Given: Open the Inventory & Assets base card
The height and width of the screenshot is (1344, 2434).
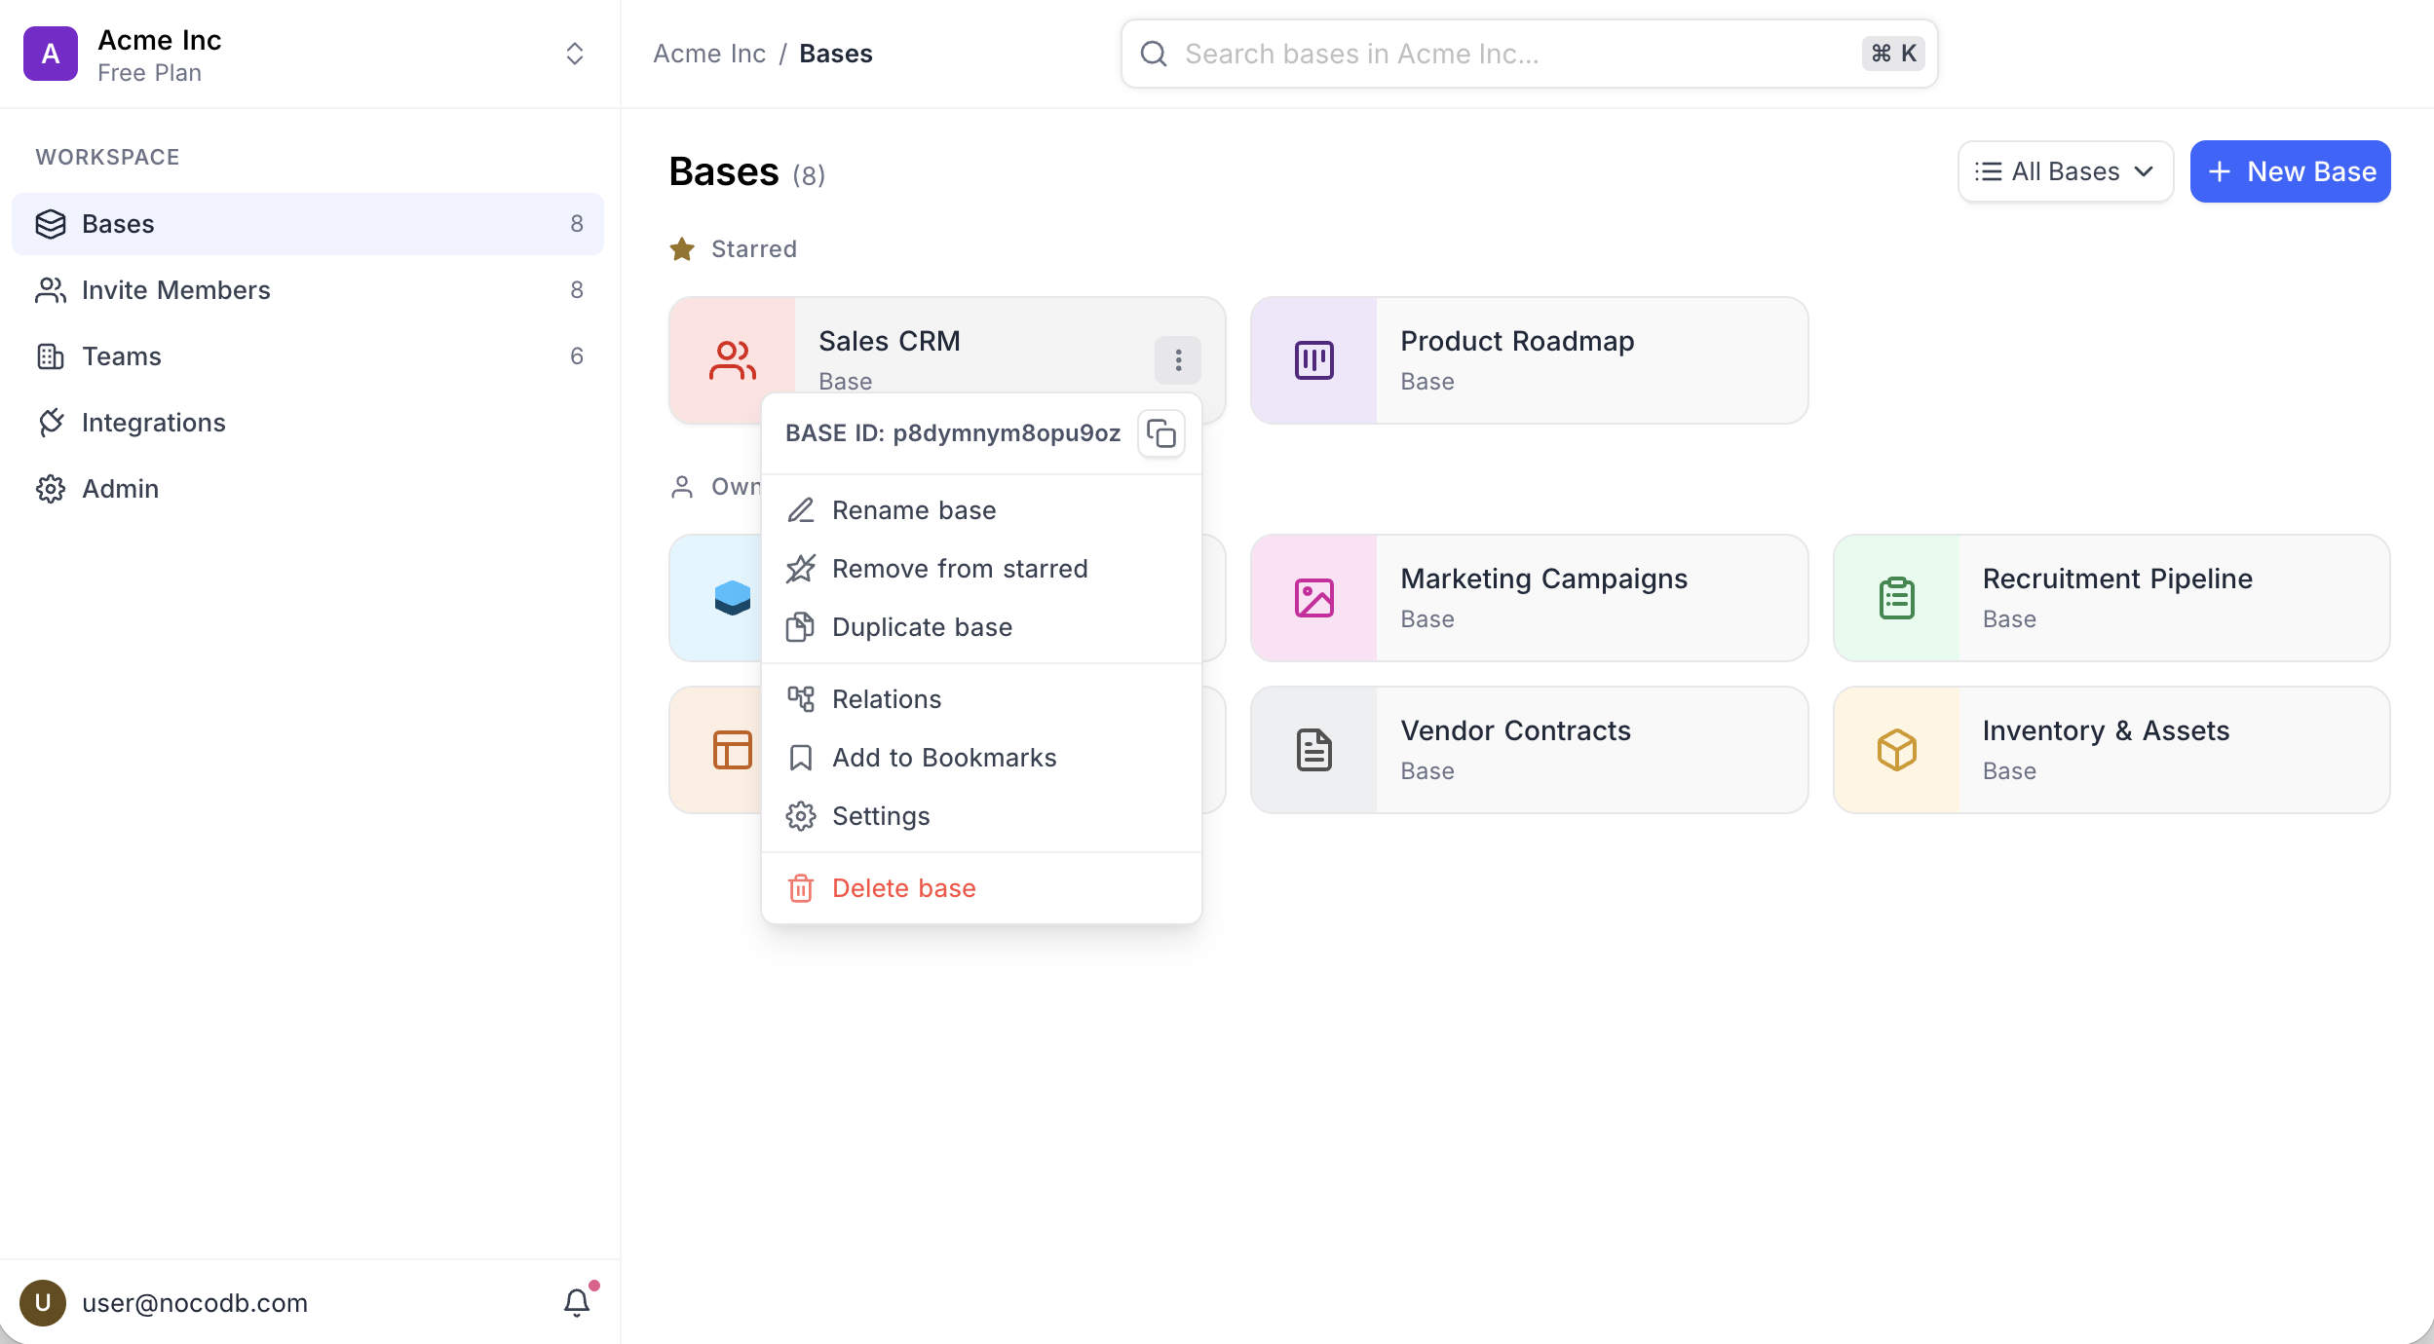Looking at the screenshot, I should coord(2111,750).
